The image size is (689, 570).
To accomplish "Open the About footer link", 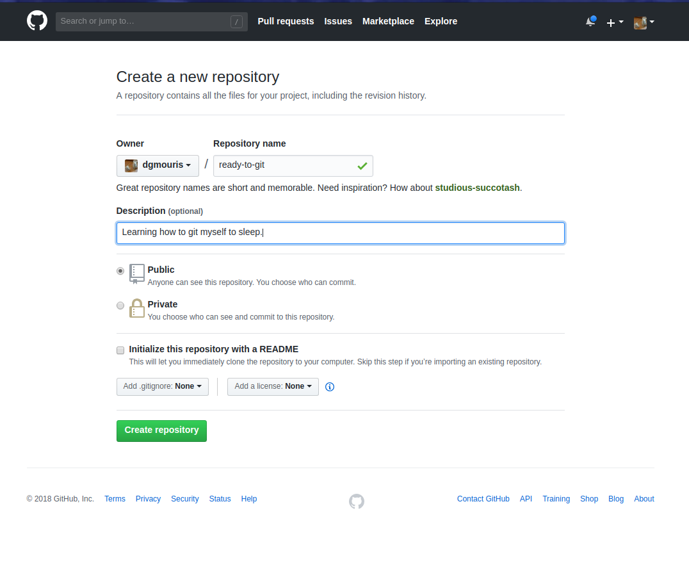I will 644,499.
